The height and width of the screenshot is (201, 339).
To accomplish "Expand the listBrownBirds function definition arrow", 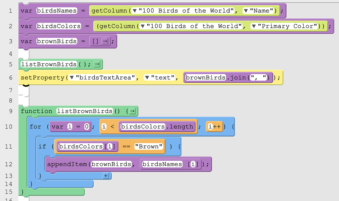I will pyautogui.click(x=132, y=111).
